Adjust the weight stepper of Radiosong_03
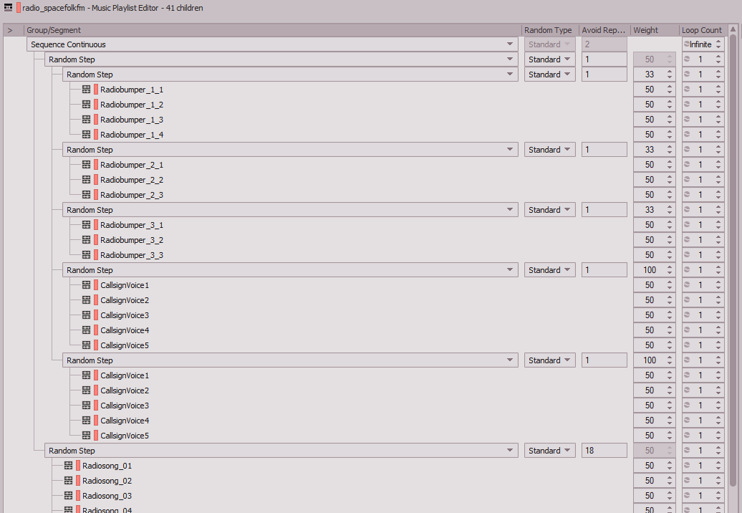The image size is (742, 513). coord(670,496)
